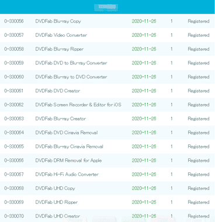Select the ID 0-330067 cell

point(14,174)
